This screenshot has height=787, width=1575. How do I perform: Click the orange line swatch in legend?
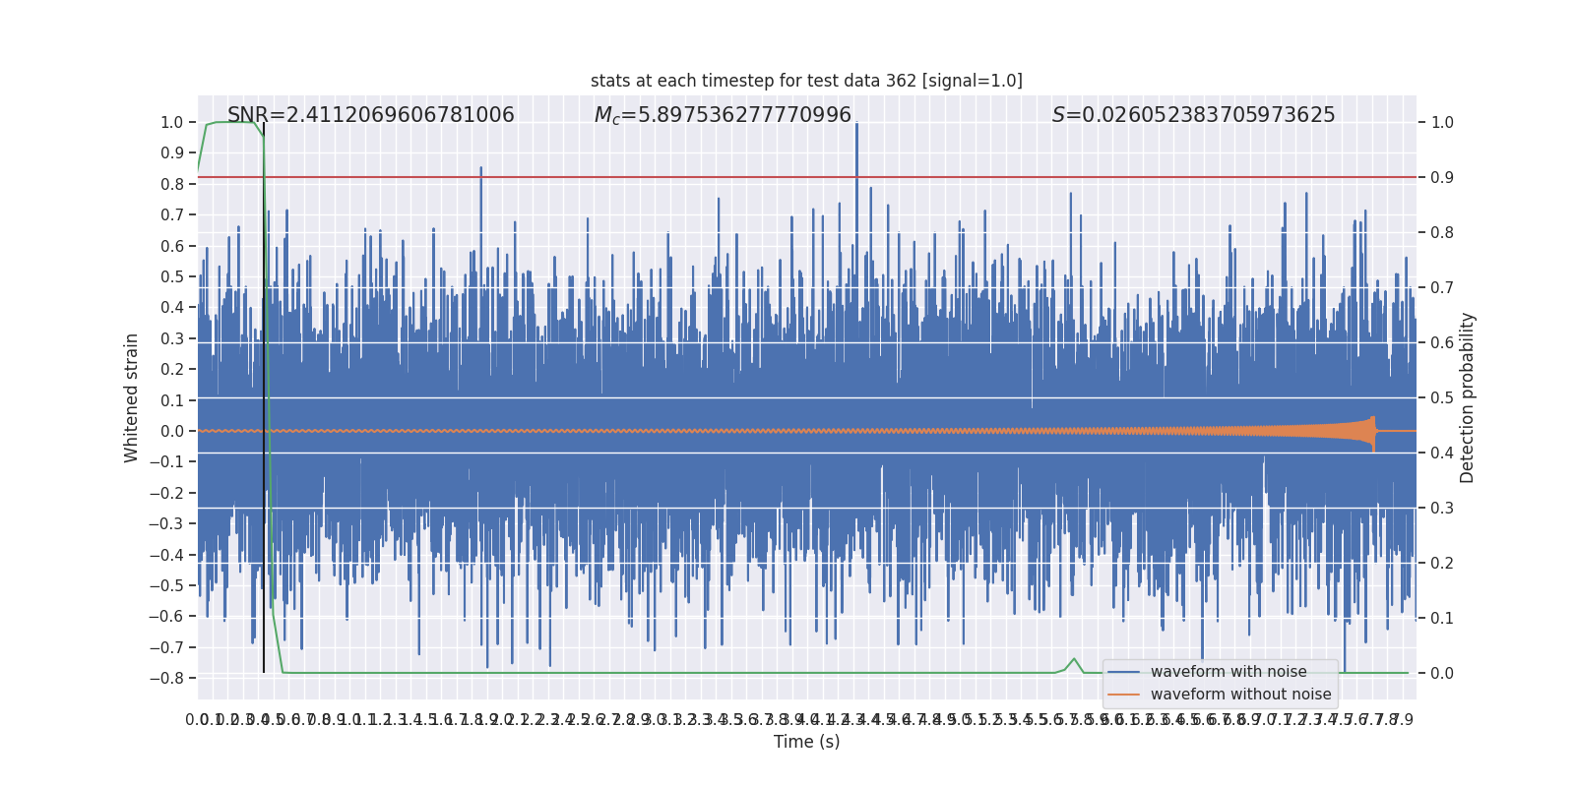1123,695
